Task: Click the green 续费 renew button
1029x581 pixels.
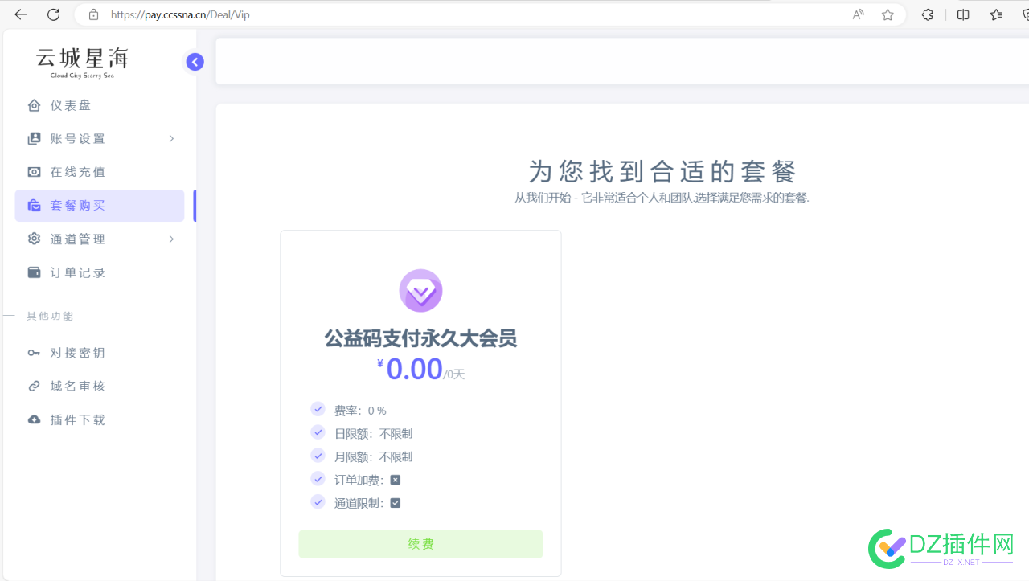Action: [420, 544]
